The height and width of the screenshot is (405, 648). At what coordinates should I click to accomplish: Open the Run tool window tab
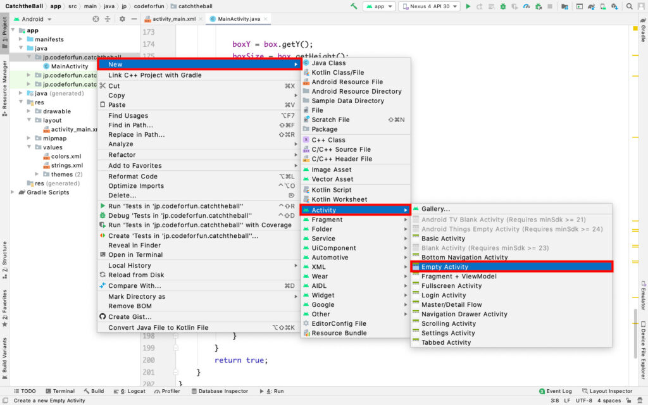[272, 391]
